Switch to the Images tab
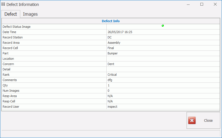Screen dimensions: 222x138 coord(30,14)
